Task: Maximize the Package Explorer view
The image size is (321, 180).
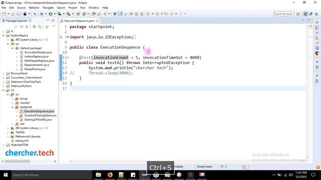Action: click(53, 20)
